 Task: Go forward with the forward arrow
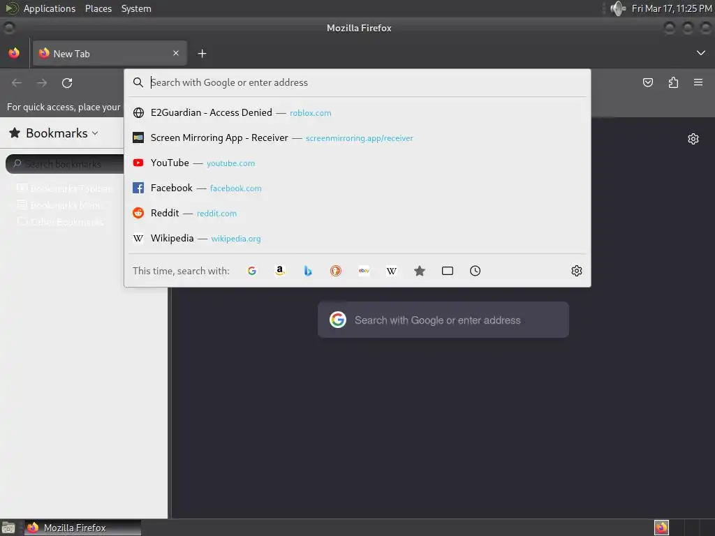(x=42, y=82)
